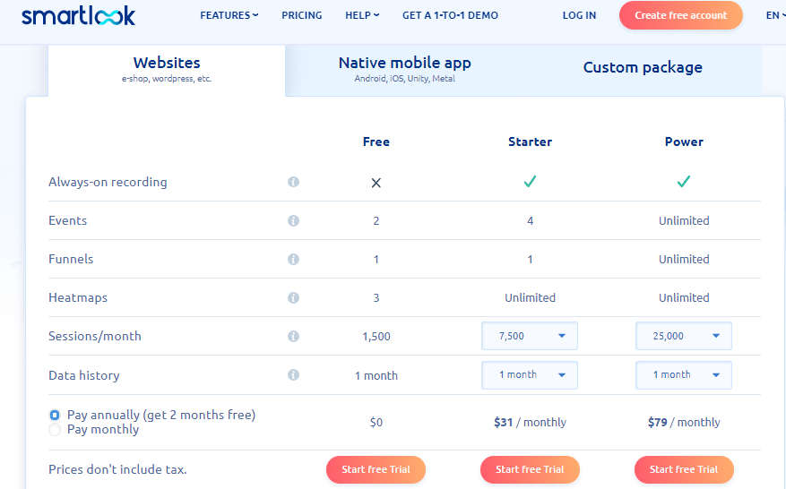Go to the PRICING page

pyautogui.click(x=302, y=15)
